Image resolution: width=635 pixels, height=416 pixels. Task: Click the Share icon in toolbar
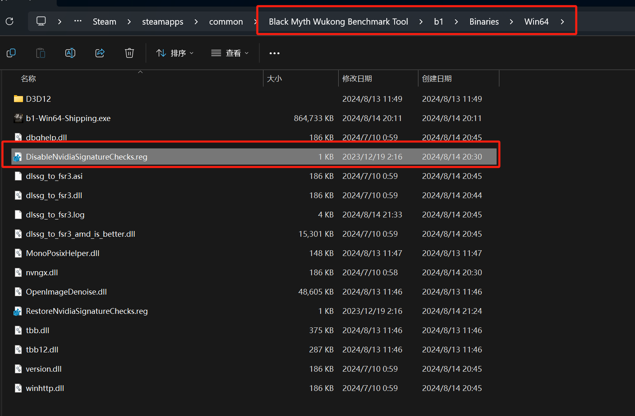pos(100,53)
